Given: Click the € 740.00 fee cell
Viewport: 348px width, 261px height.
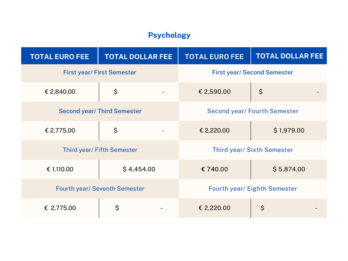Looking at the screenshot, I should tap(215, 169).
